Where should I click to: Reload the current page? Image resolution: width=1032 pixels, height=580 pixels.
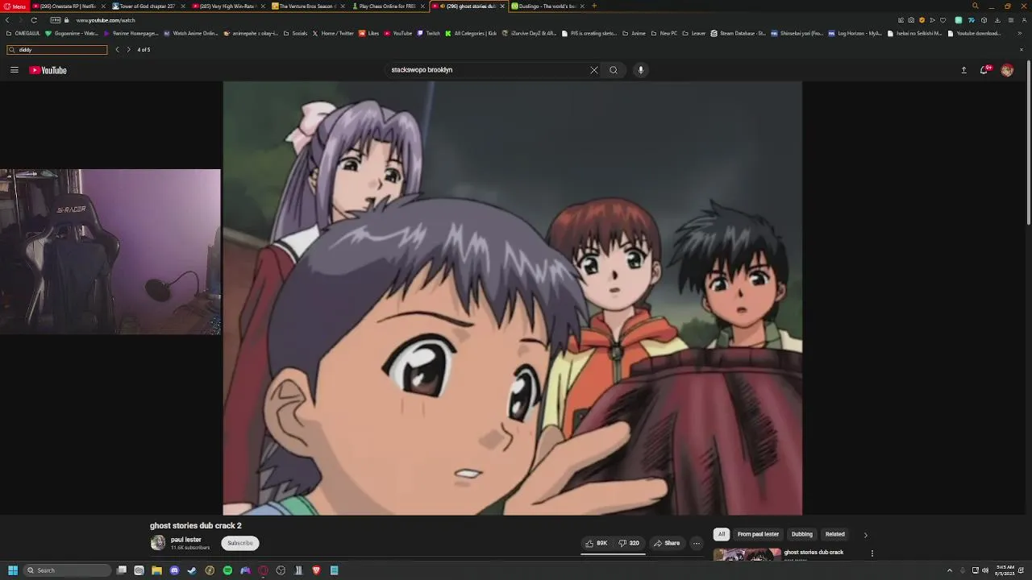pyautogui.click(x=34, y=20)
